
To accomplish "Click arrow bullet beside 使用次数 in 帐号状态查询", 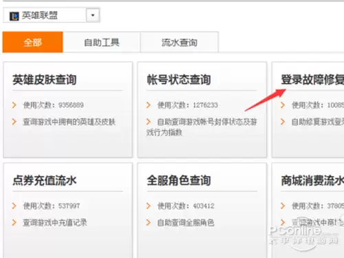I will tap(149, 105).
